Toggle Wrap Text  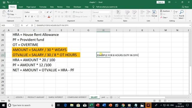point(78,12)
